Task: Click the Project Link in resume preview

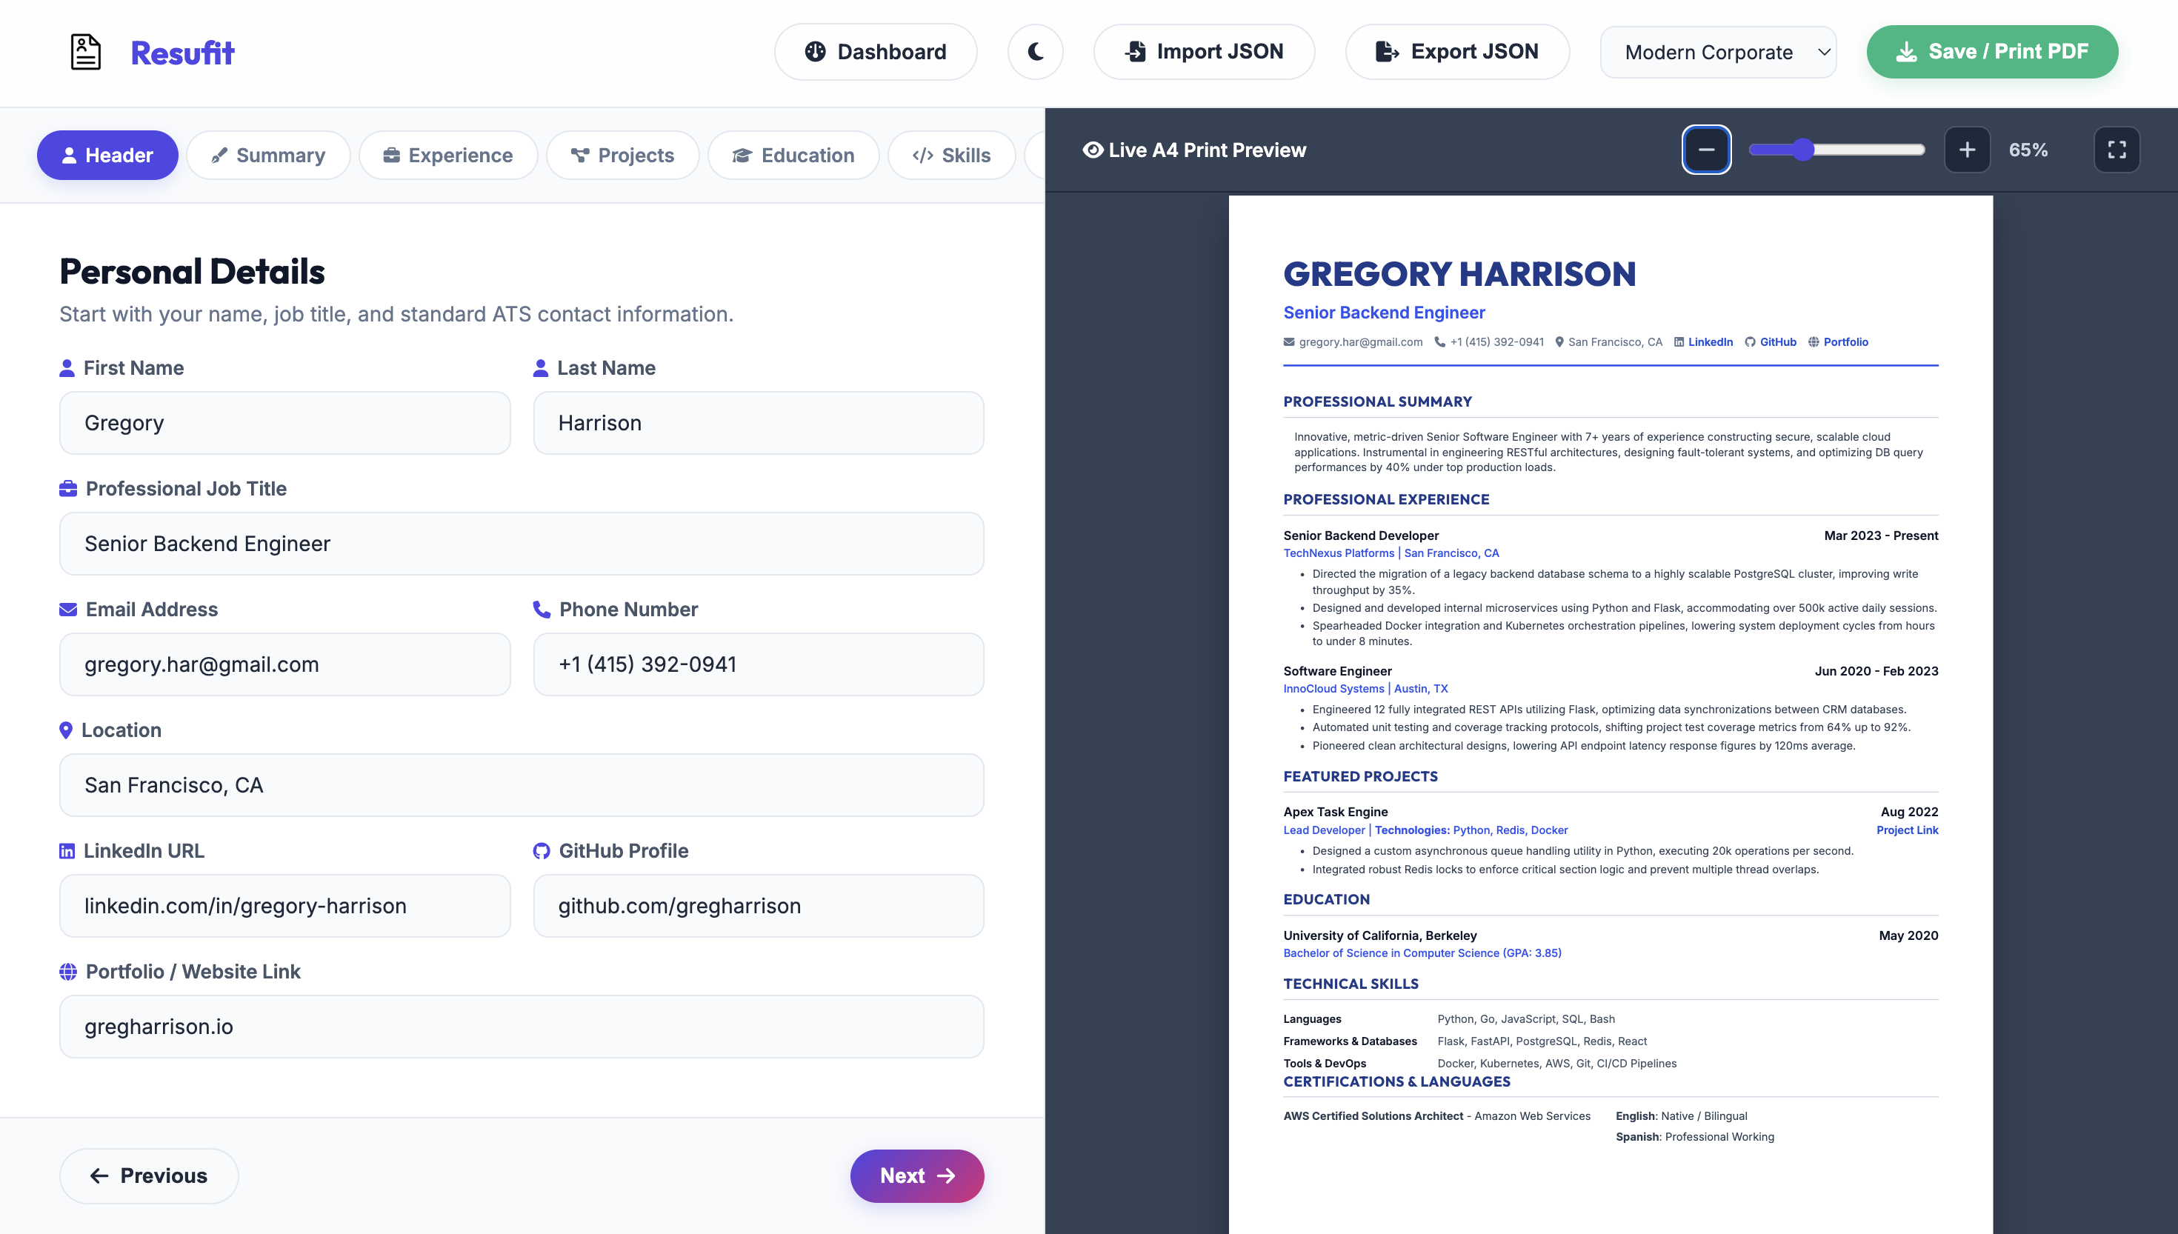Action: tap(1907, 830)
